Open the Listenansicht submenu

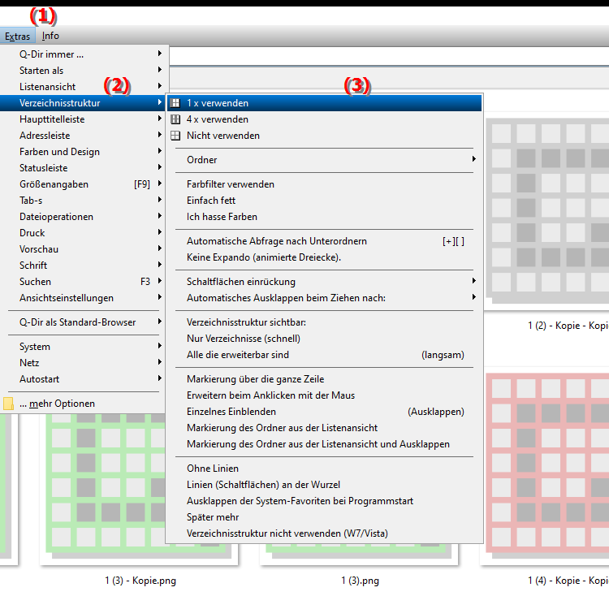(x=84, y=87)
